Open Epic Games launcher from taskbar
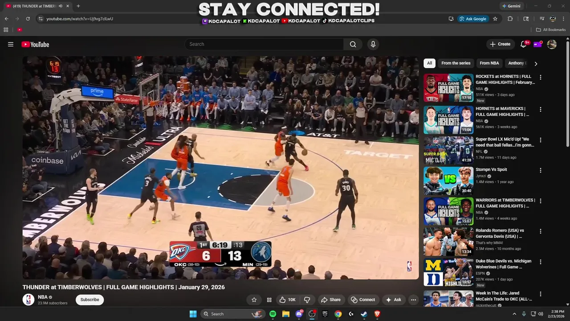Screen dimensions: 570x321 325,314
